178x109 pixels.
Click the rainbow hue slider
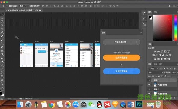point(176,28)
